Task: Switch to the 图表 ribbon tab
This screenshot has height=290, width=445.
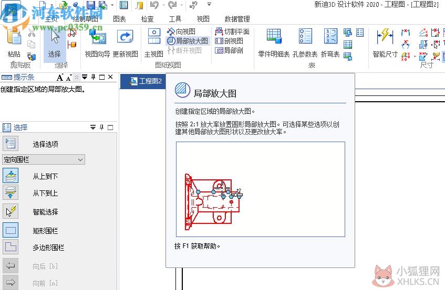Action: [119, 19]
